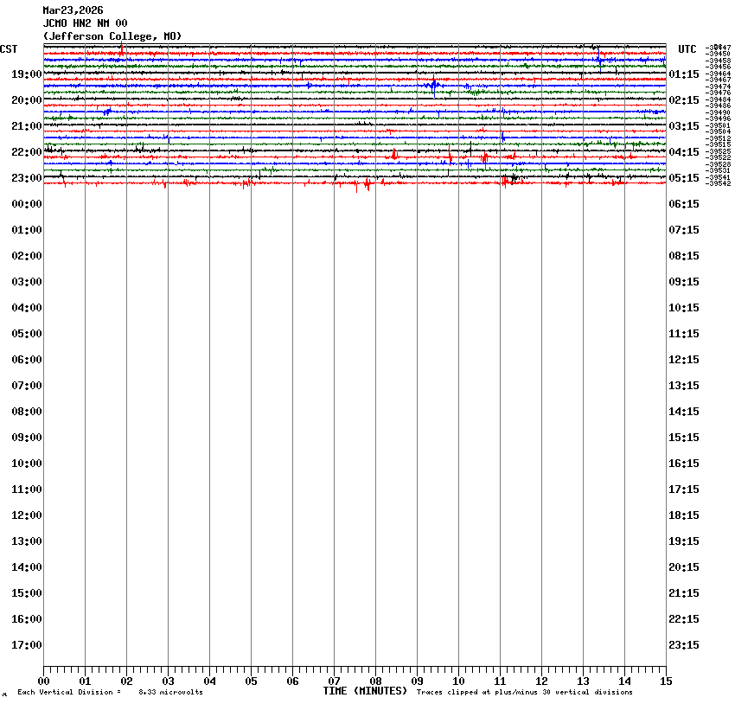The image size is (735, 704).
Task: Click the Mar23,2026 date header
Action: tap(73, 10)
